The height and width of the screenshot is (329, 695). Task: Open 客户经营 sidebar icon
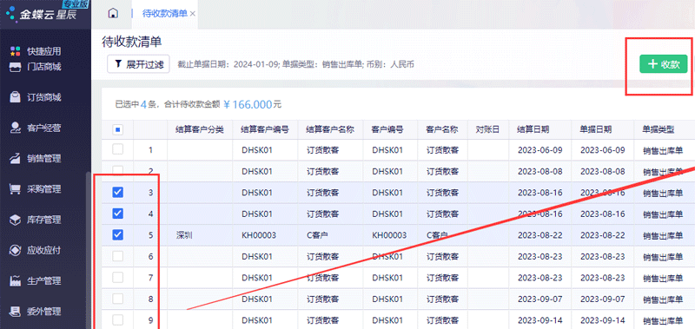coord(16,128)
